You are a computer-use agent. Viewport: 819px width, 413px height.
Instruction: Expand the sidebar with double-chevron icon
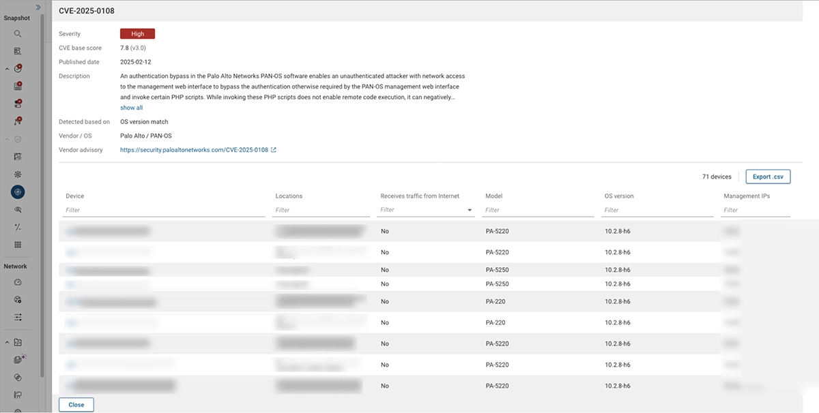[x=38, y=7]
